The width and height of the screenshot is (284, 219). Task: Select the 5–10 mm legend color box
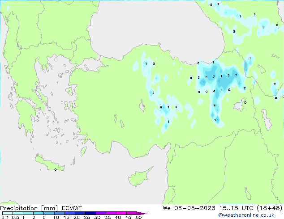pyautogui.click(x=49, y=213)
